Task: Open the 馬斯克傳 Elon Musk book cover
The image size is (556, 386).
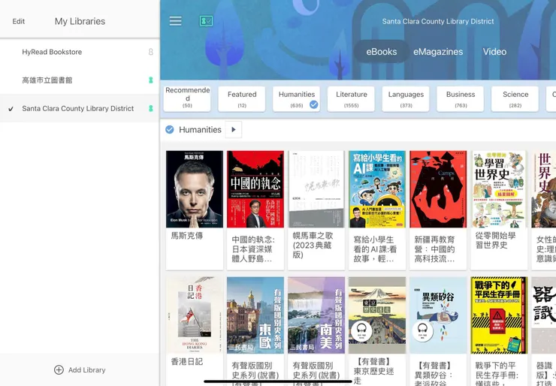Action: [195, 189]
